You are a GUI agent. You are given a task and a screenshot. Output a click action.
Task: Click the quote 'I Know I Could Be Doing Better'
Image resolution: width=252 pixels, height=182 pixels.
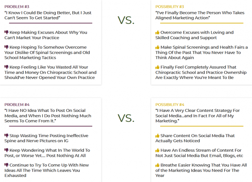pos(48,15)
